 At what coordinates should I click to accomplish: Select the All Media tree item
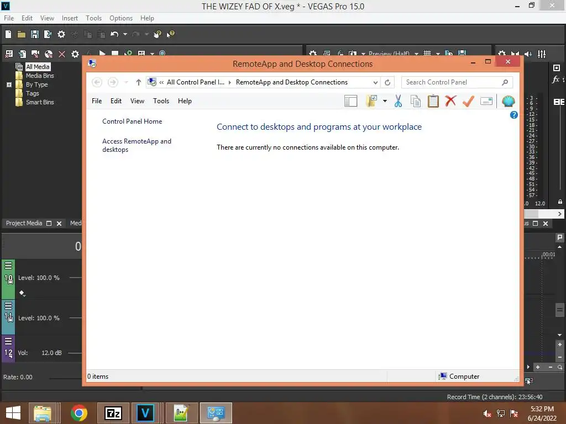coord(38,67)
